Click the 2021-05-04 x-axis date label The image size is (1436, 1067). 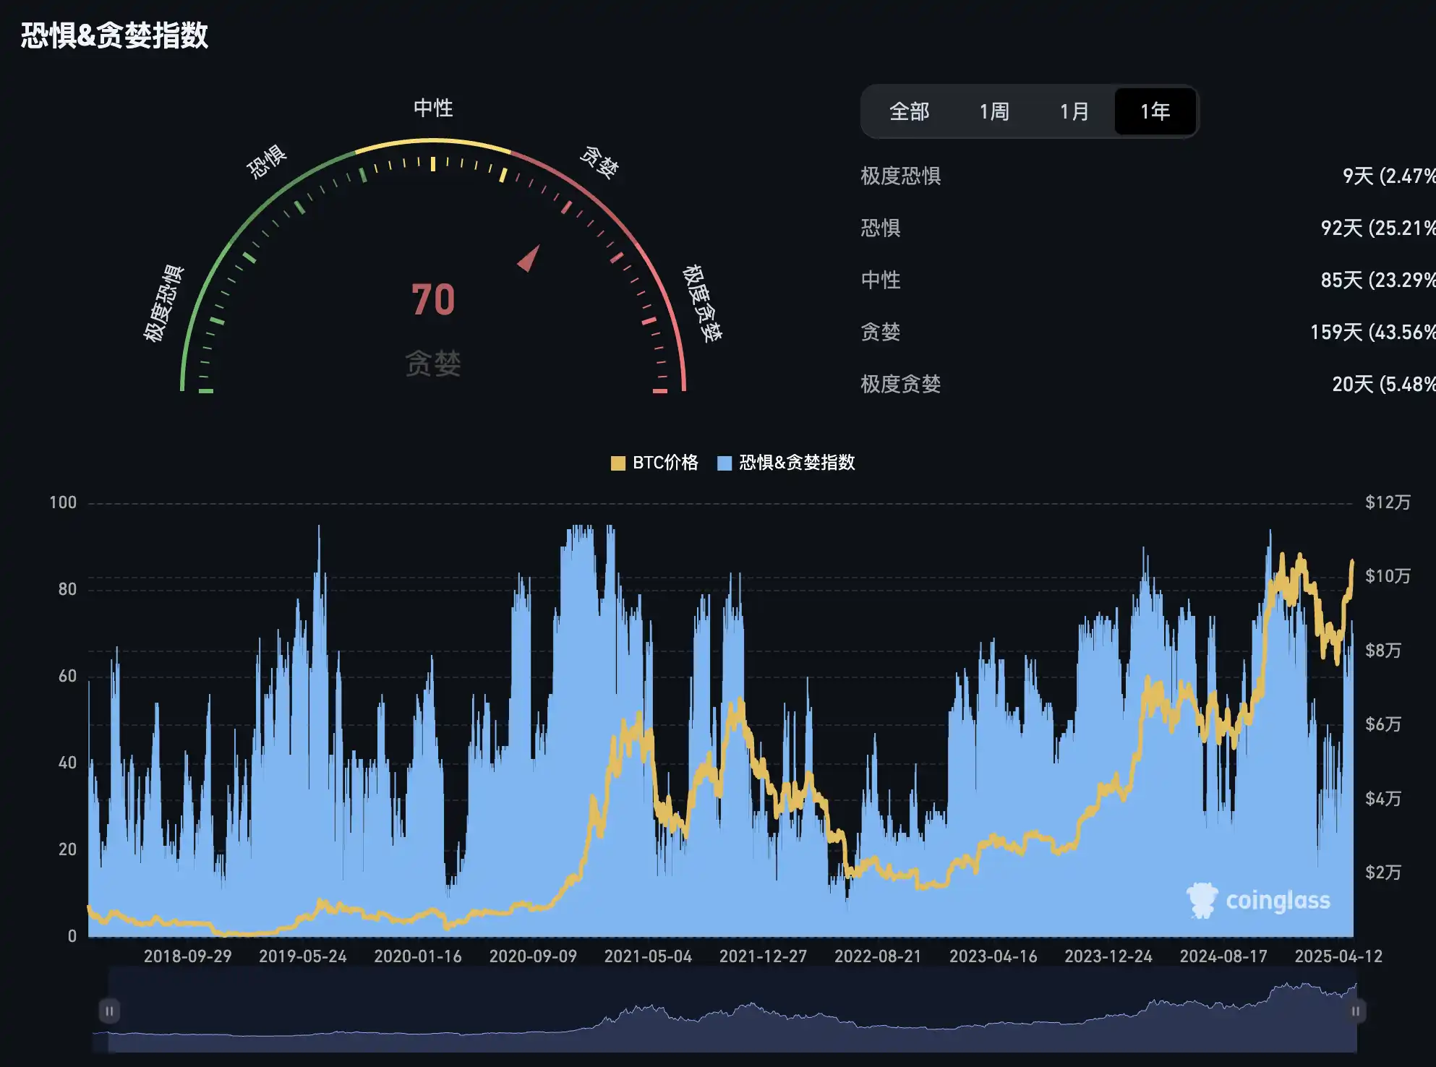(x=648, y=956)
